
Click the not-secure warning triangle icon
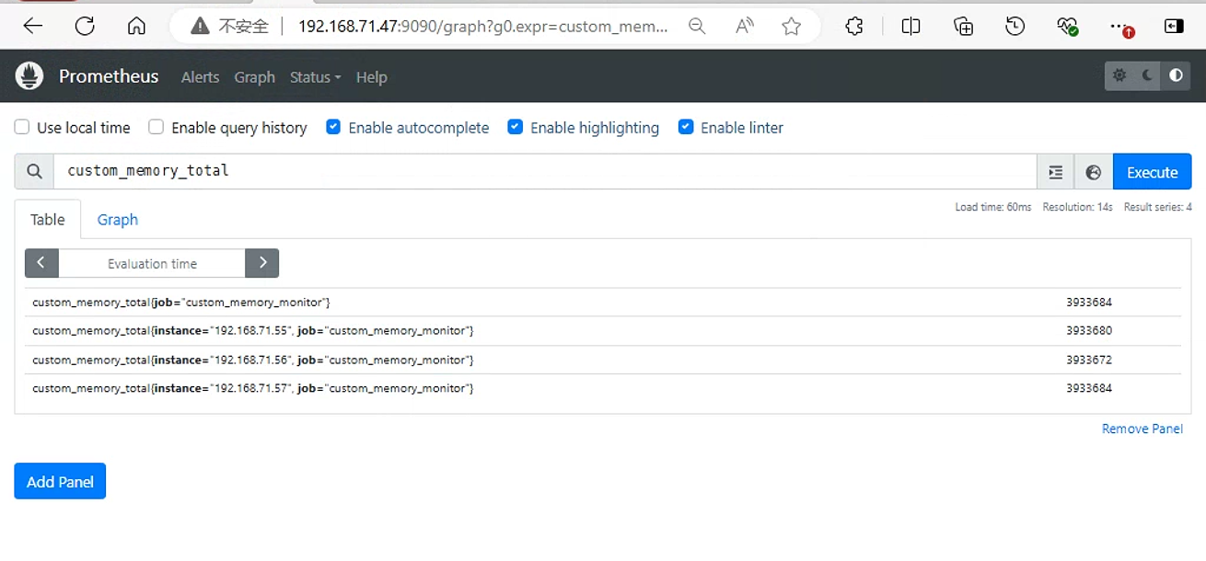[x=200, y=27]
